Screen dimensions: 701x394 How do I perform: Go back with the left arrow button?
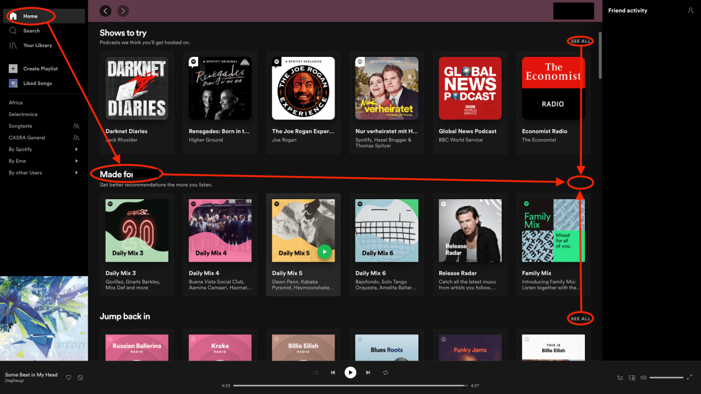click(x=106, y=10)
